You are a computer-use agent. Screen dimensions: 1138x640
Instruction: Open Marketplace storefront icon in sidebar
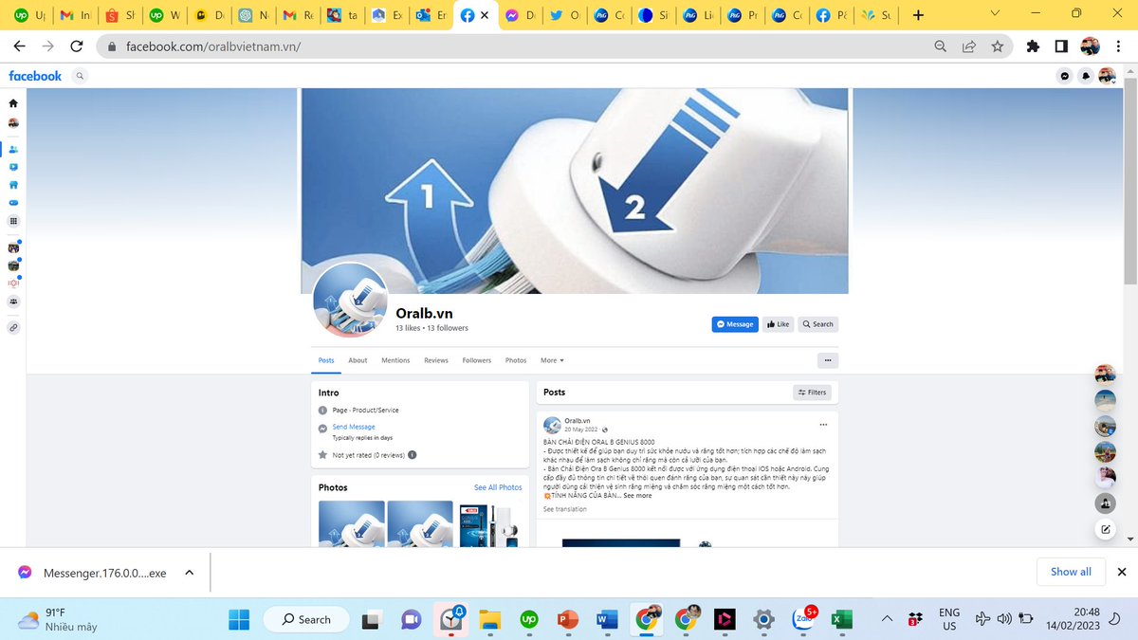coord(13,185)
